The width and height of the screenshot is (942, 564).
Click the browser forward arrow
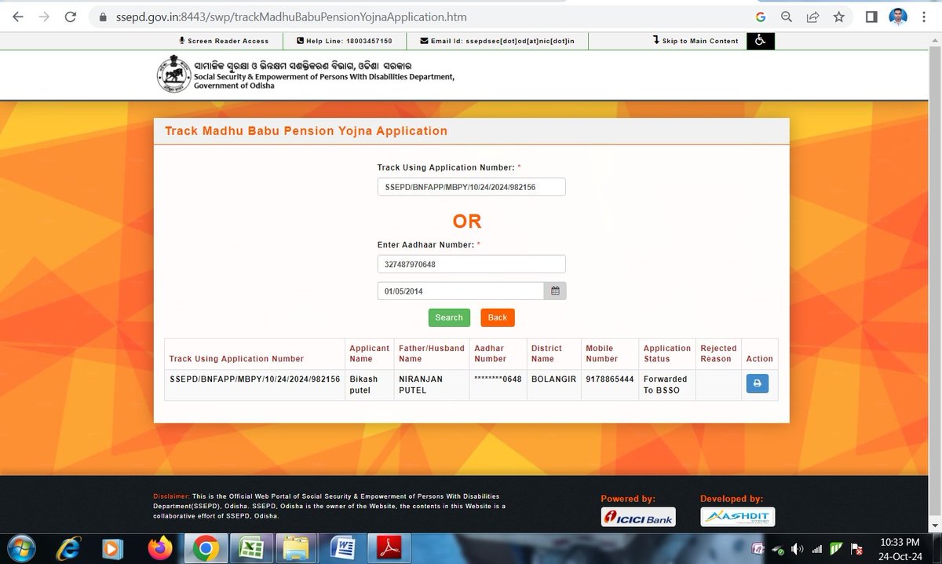click(44, 16)
